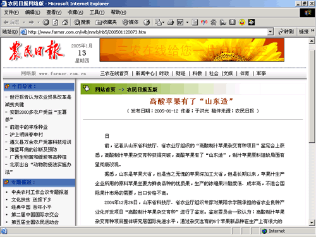This screenshot has height=237, width=316.
Task: Click the Go (转到) button
Action: [286, 32]
